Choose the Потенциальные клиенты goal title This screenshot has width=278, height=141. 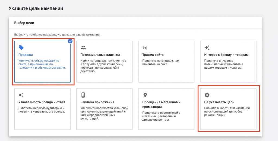coord(100,55)
